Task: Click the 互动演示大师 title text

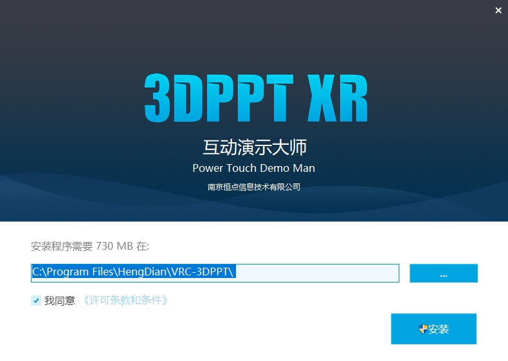Action: [x=255, y=147]
